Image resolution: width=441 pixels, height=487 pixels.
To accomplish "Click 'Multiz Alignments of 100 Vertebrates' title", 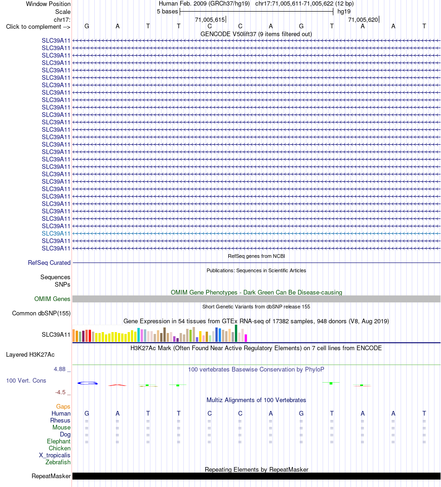I will pos(256,400).
